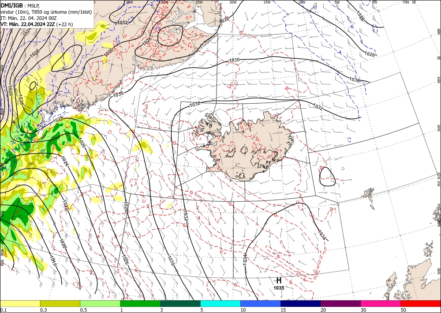Choose the navy 15–20 legend swatch
Screen dimensions: 441x313
pyautogui.click(x=301, y=303)
